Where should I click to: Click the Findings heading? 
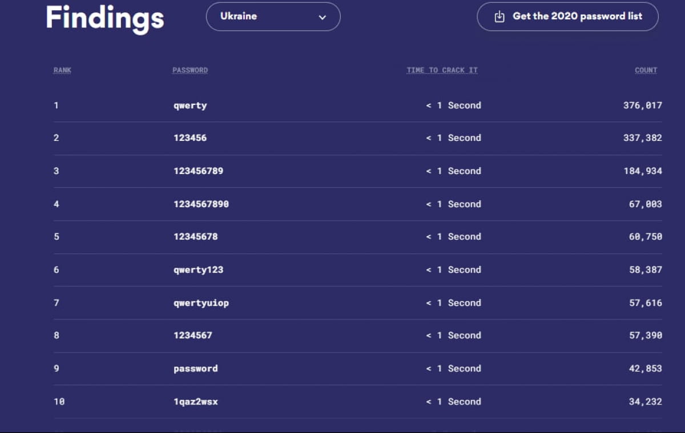pos(105,18)
